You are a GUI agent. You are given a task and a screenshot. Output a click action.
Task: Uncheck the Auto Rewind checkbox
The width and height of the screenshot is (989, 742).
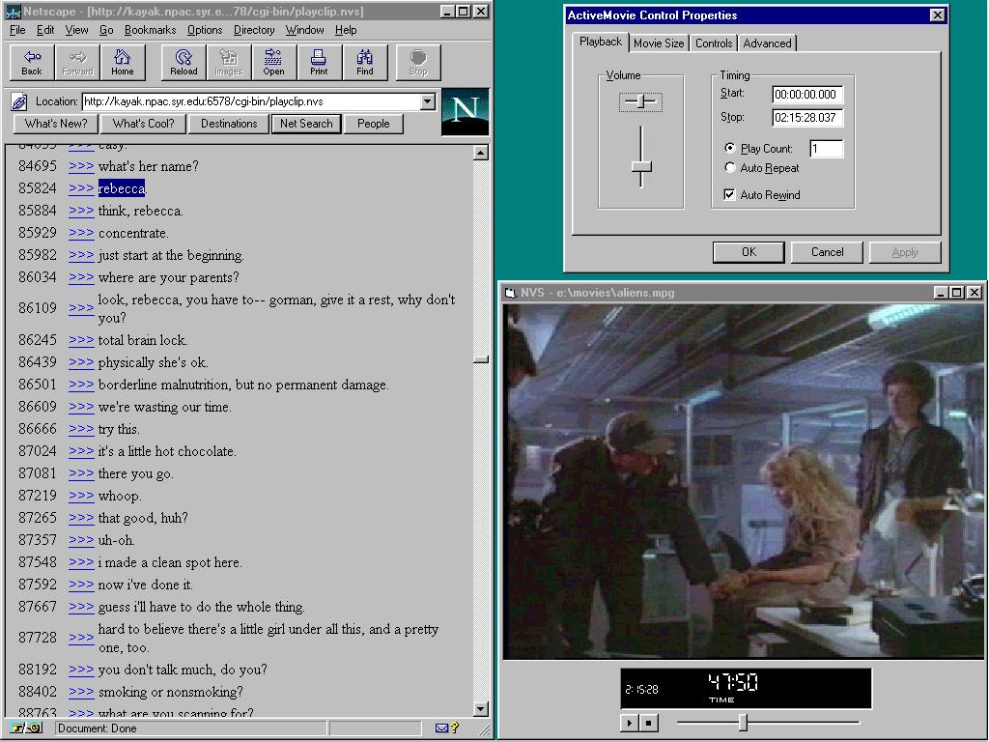point(730,194)
